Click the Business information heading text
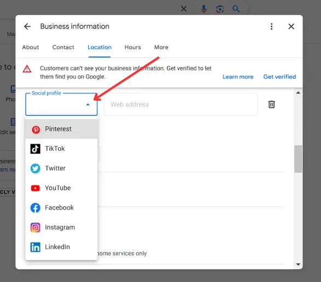The width and height of the screenshot is (321, 282). 75,26
